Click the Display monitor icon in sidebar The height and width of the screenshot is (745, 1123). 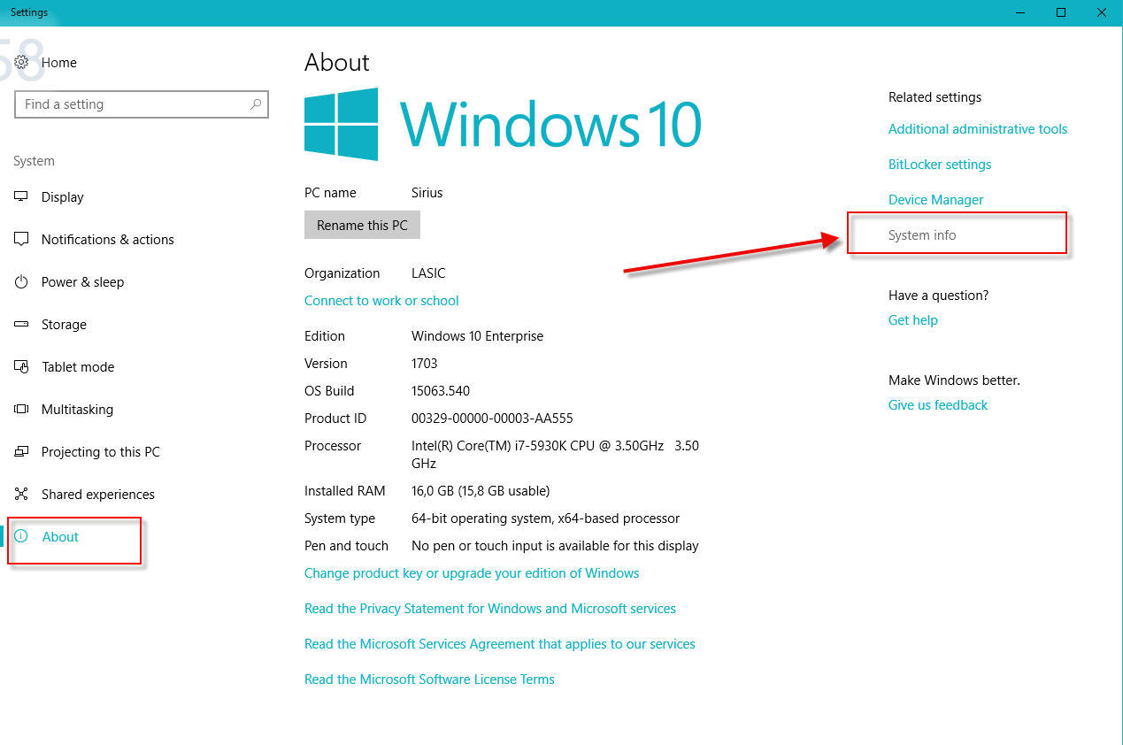(x=22, y=197)
